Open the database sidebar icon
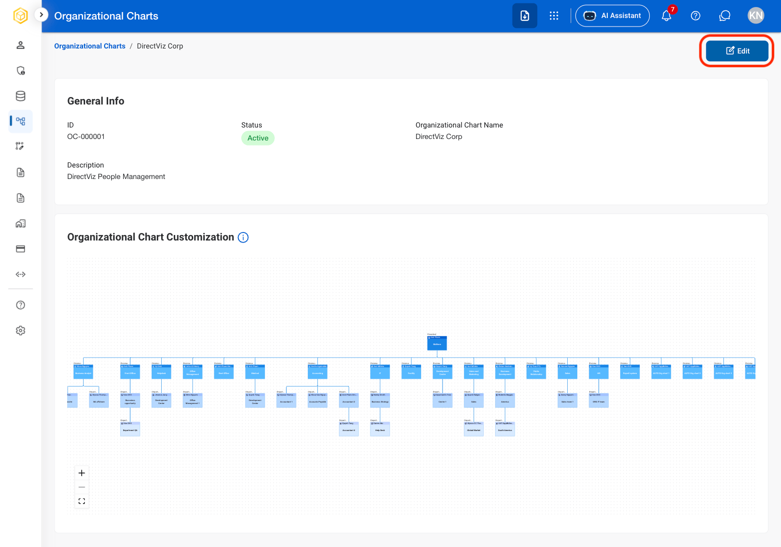The image size is (781, 547). point(21,96)
